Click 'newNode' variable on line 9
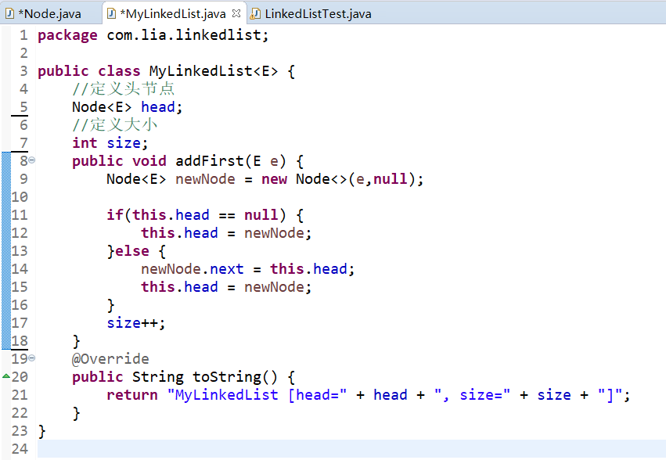Viewport: 666px width, 460px height. [205, 179]
